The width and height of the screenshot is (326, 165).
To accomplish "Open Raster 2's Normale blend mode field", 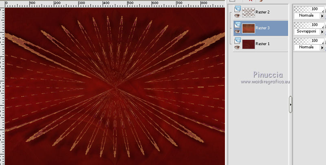I will [307, 15].
